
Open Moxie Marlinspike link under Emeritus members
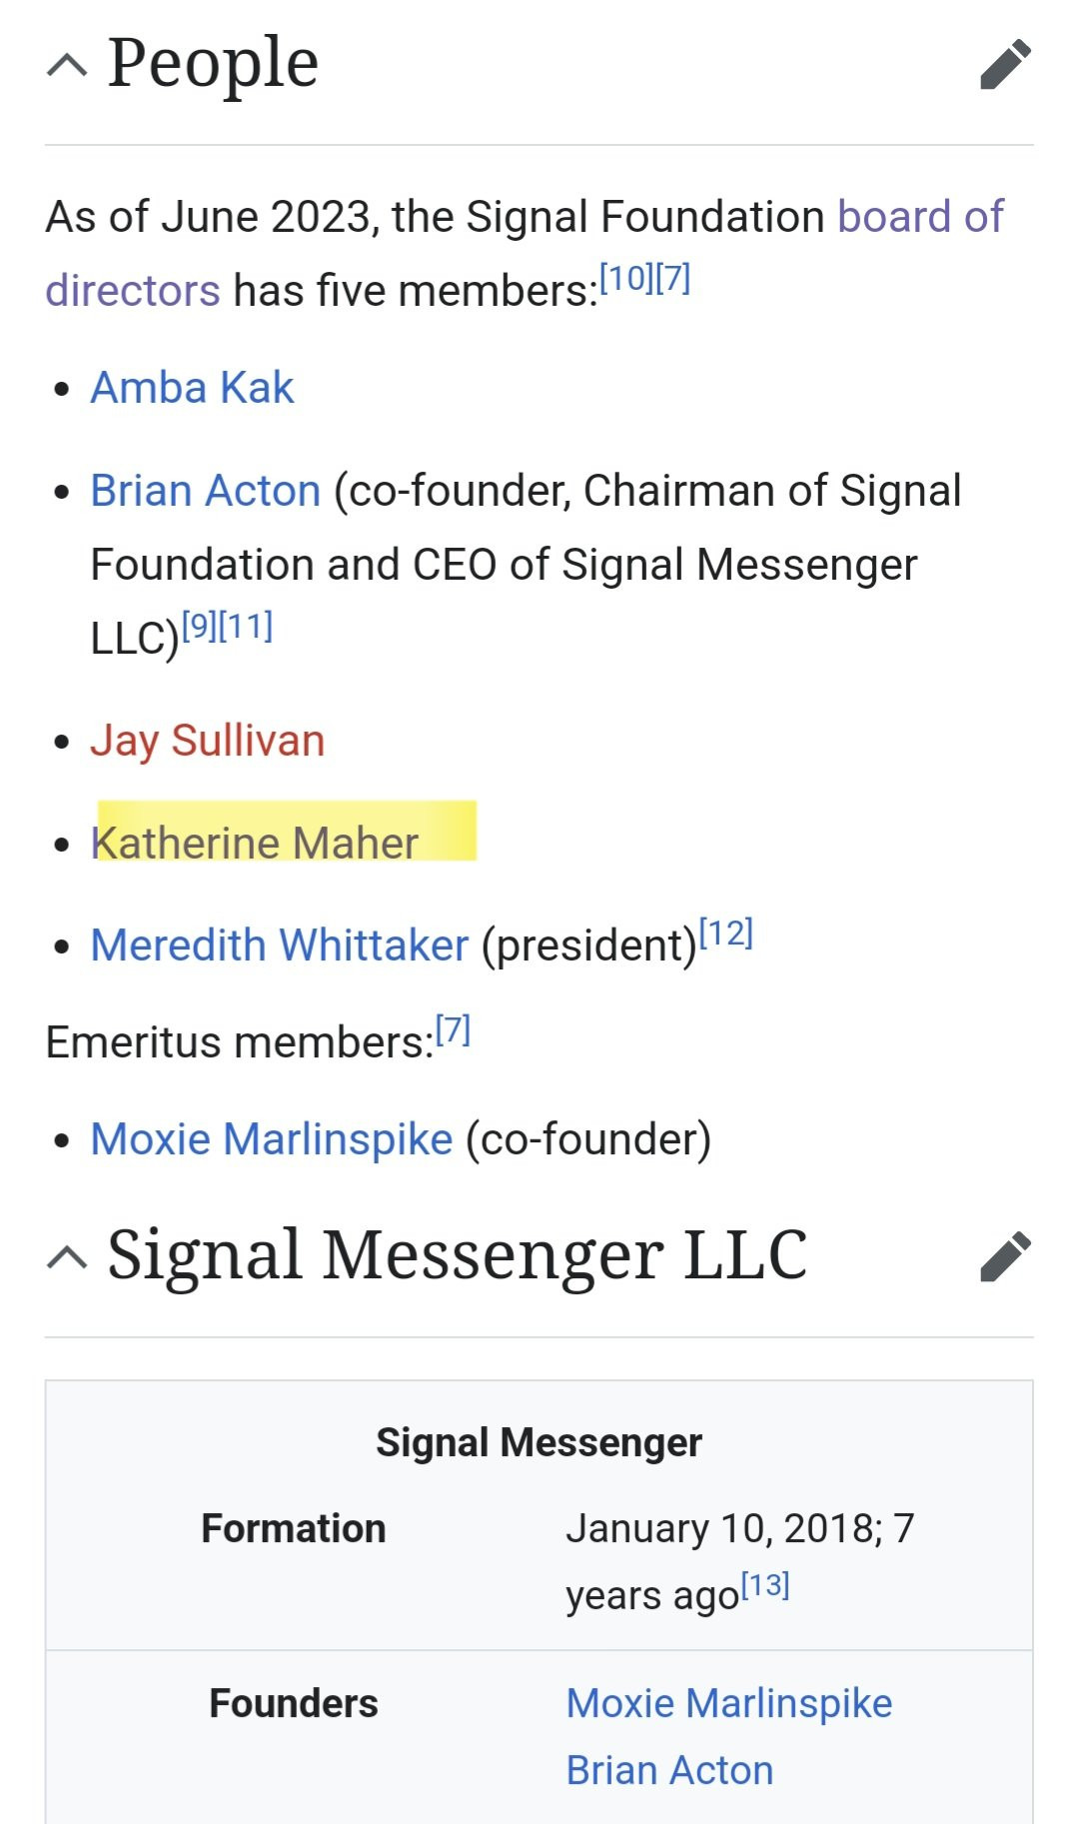point(271,1139)
